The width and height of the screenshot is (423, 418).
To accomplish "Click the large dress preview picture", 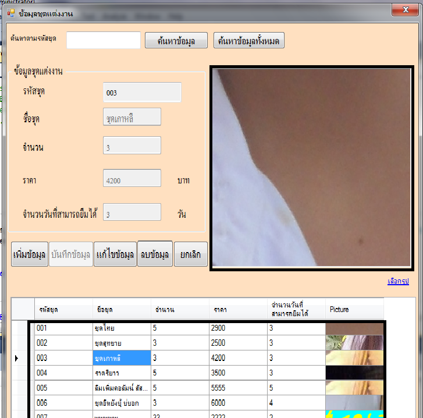I will 312,168.
